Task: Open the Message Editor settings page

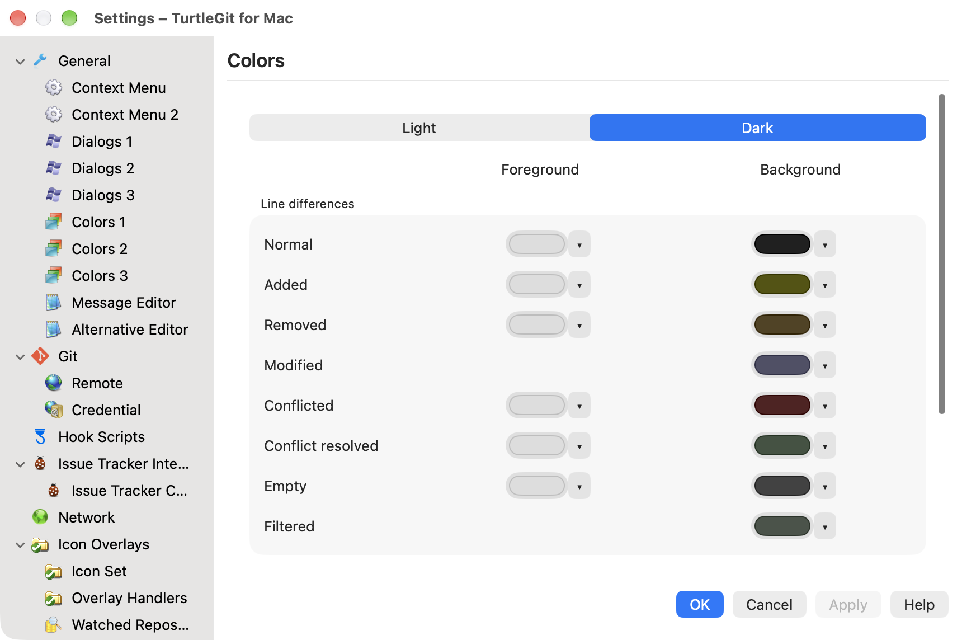Action: [124, 303]
